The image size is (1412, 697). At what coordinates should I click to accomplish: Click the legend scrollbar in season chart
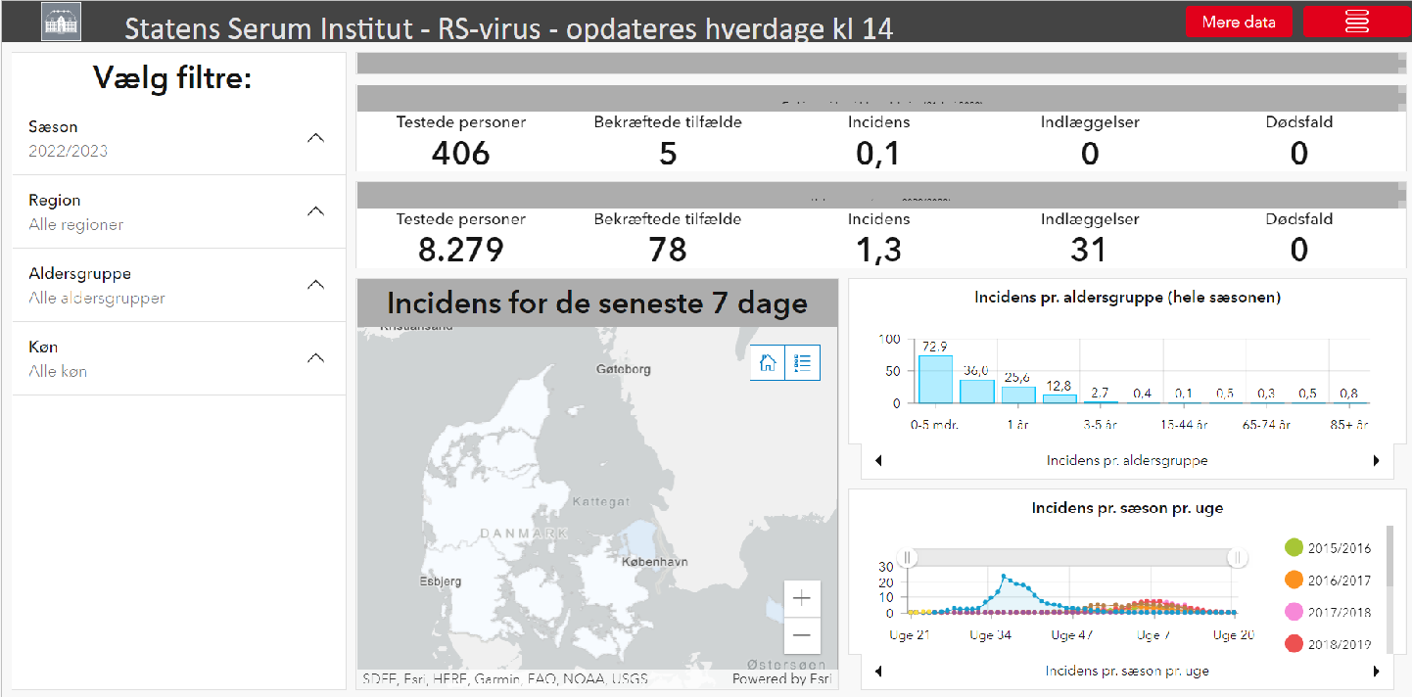point(1389,558)
